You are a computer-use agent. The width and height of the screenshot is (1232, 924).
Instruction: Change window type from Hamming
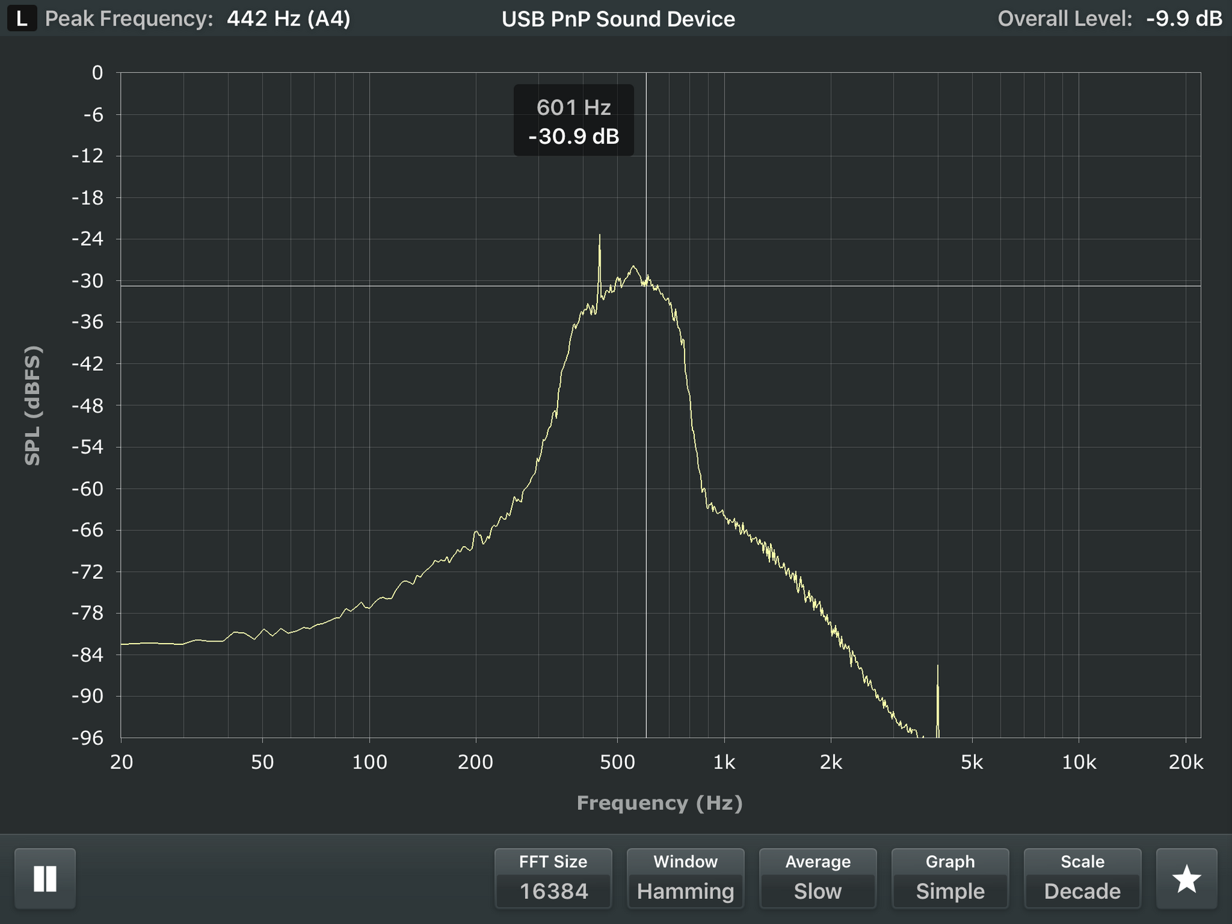(684, 891)
